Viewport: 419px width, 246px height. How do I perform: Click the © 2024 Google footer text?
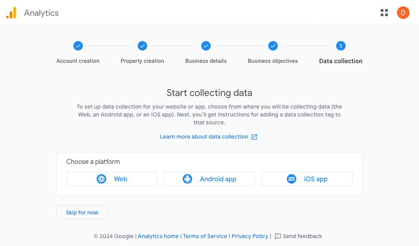[114, 236]
